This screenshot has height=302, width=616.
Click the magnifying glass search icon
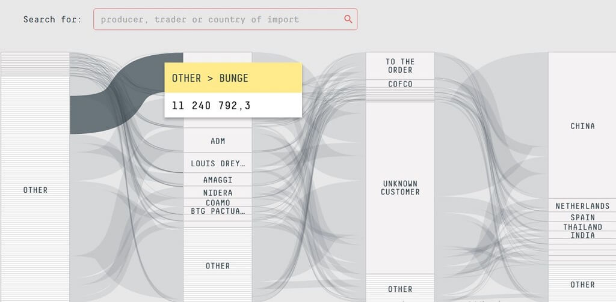[348, 19]
